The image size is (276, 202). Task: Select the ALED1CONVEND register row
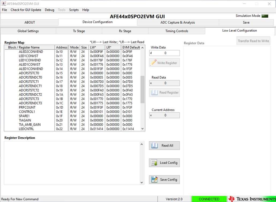(72, 69)
